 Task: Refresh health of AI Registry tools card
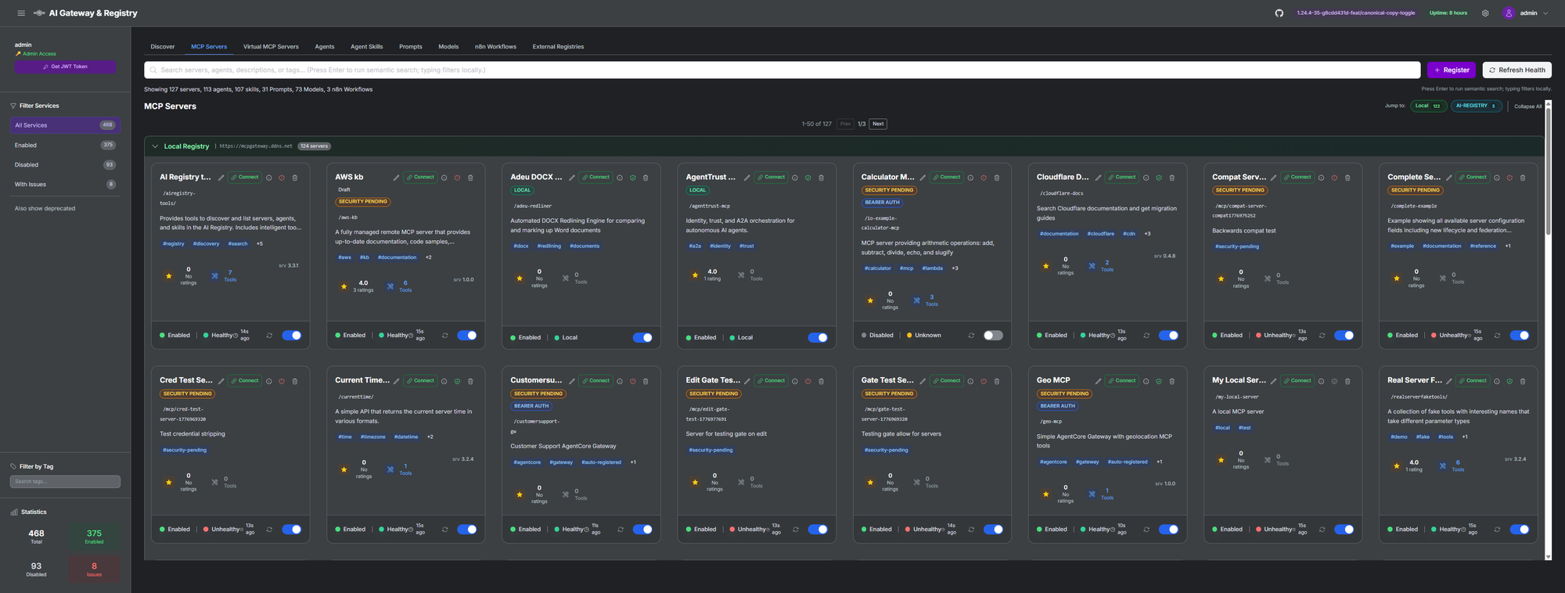(x=269, y=336)
